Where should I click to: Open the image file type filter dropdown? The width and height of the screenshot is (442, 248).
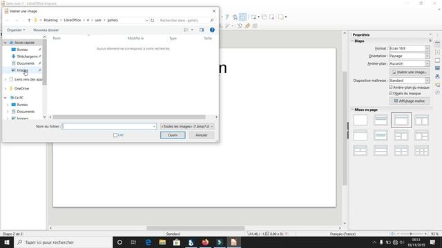pyautogui.click(x=187, y=127)
